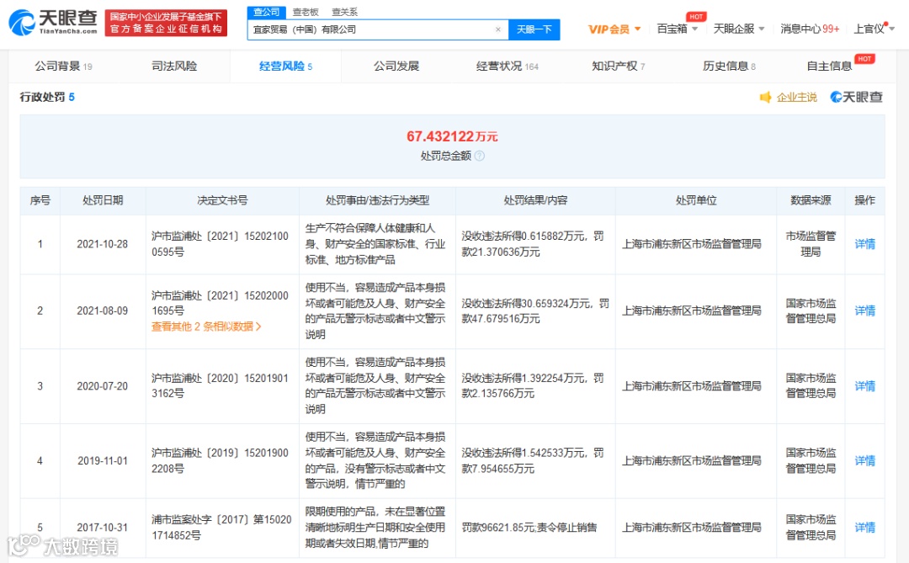Click the 处罚日期 column header
909x563 pixels.
[103, 200]
